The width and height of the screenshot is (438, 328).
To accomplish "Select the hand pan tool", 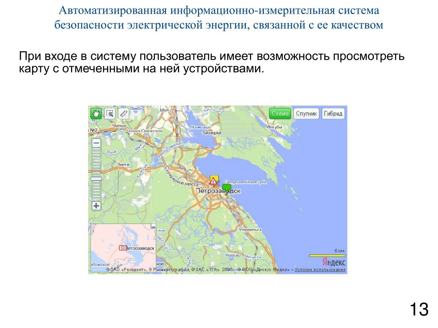I will click(96, 114).
